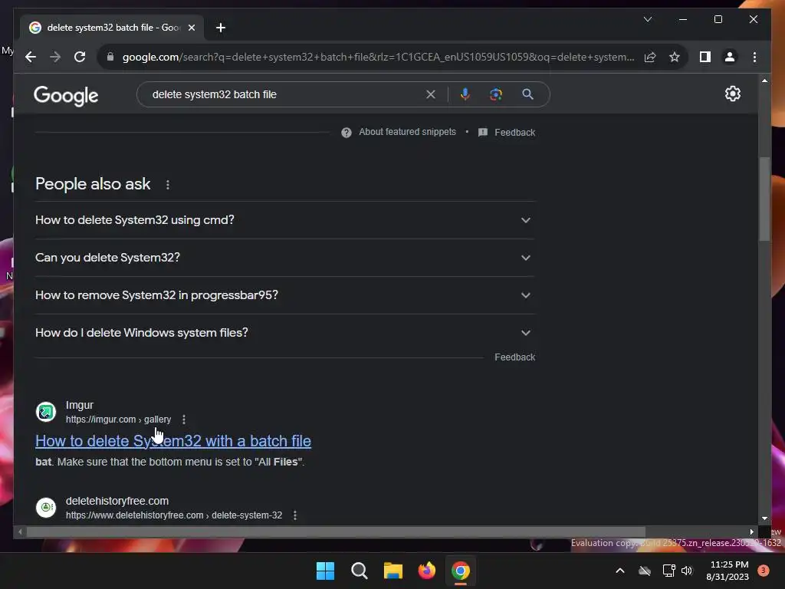785x589 pixels.
Task: Clear the search box with the X
Action: pos(431,94)
